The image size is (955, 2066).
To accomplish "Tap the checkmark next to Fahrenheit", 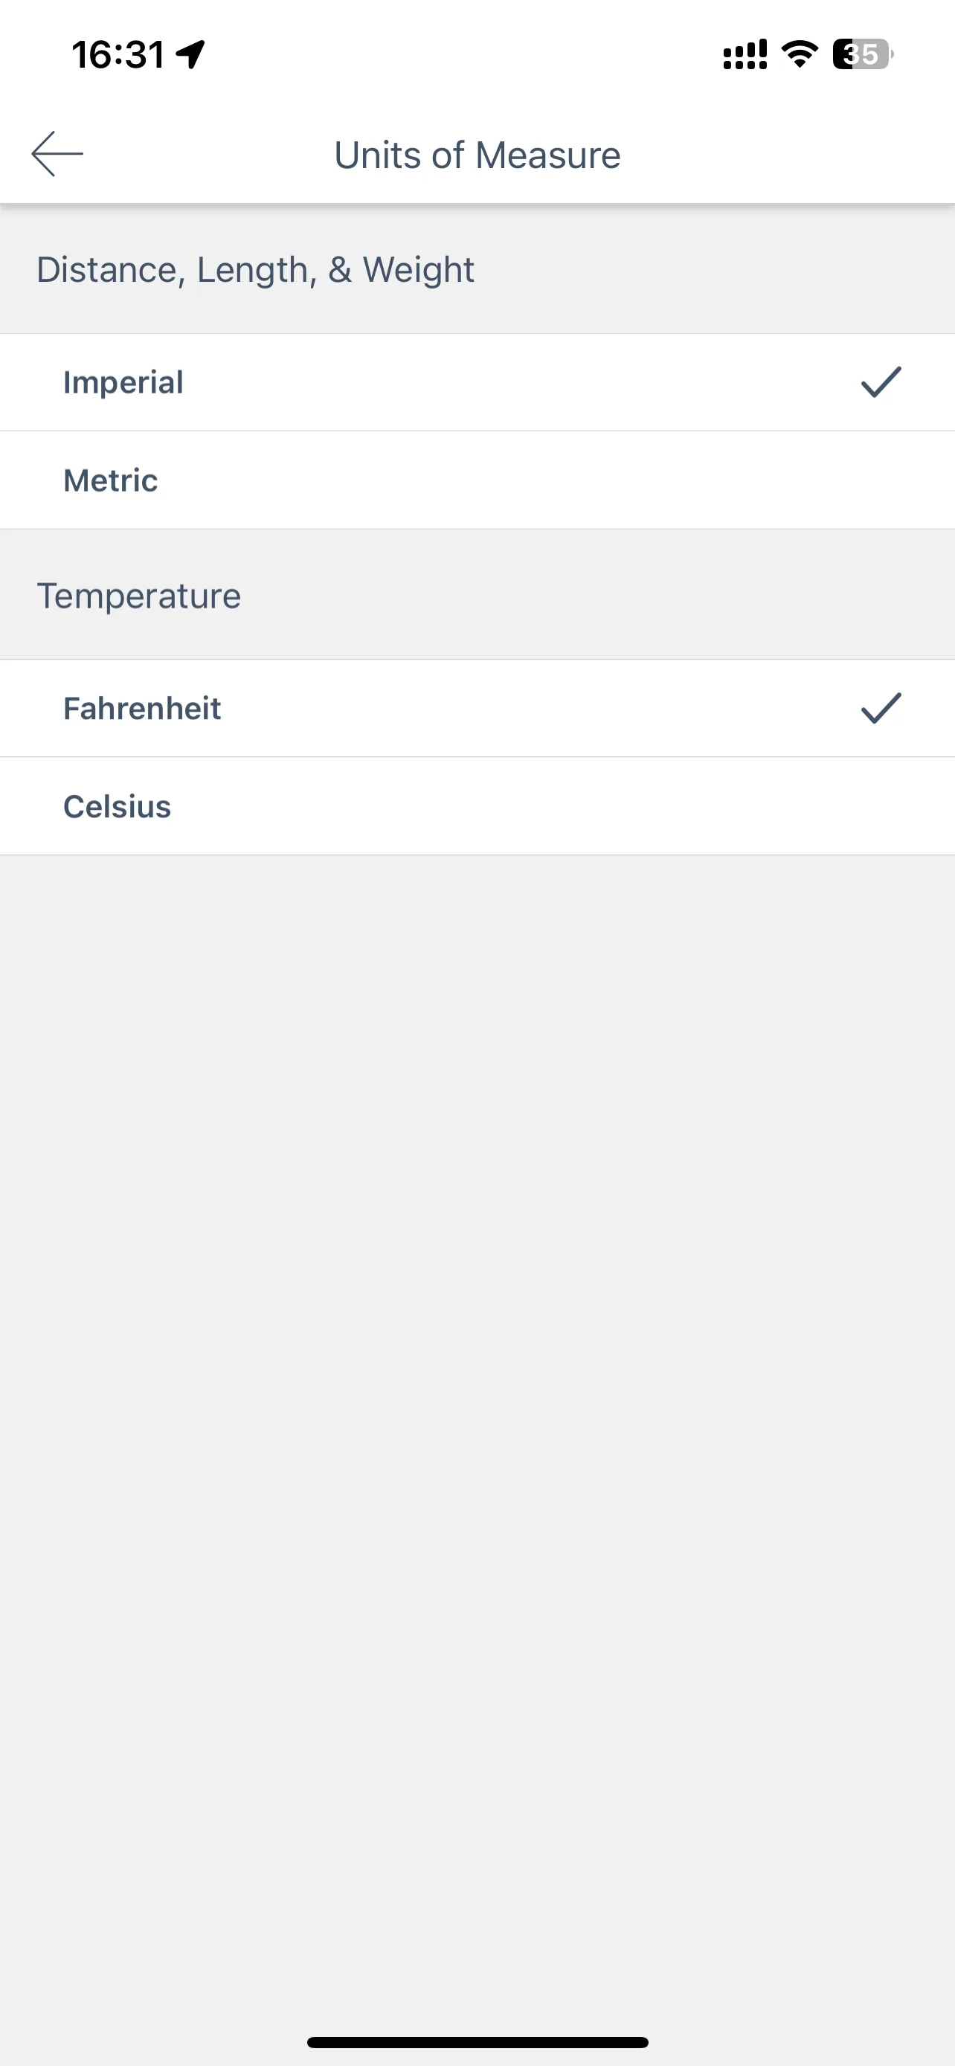I will pyautogui.click(x=881, y=708).
